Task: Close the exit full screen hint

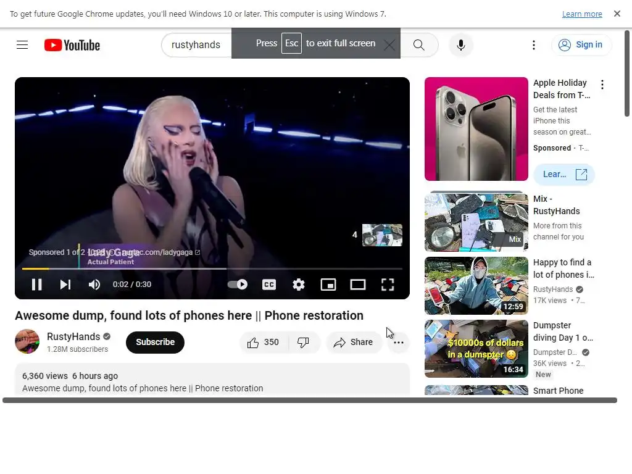Action: pos(389,44)
